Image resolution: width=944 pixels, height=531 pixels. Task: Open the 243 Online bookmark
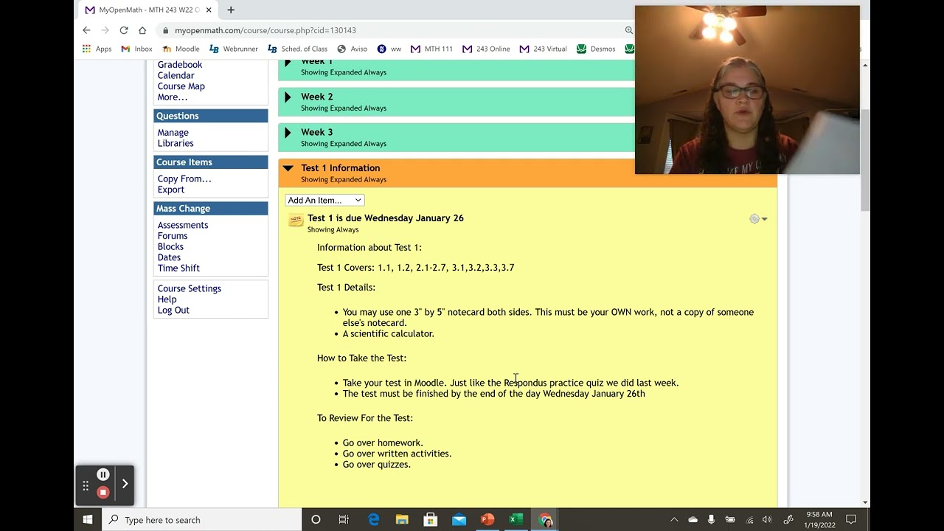[486, 49]
